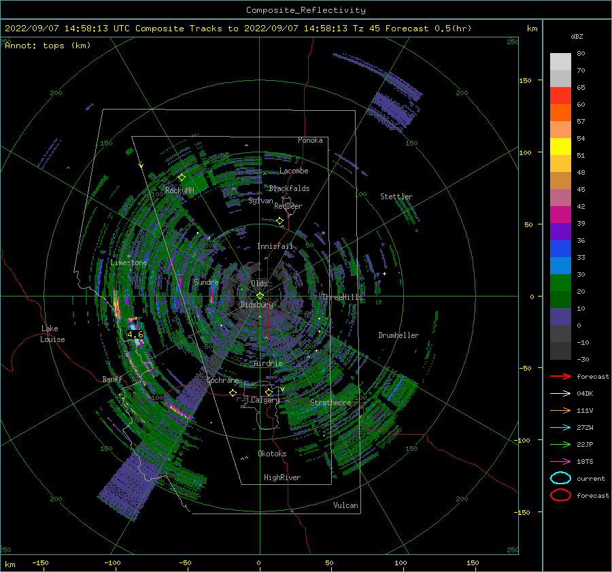Click the yellow radar-center diamond near Olds
Screen dimensions: 612x572
(x=260, y=296)
